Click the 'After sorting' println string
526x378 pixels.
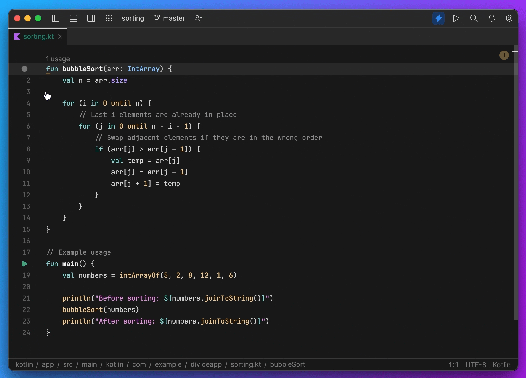point(180,321)
